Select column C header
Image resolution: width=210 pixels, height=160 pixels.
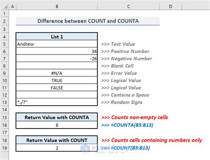[x=128, y=7]
